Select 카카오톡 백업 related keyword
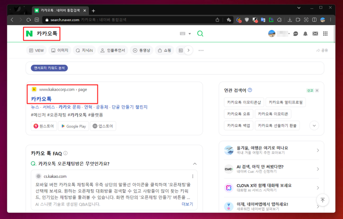343x219 pixels. pyautogui.click(x=239, y=125)
